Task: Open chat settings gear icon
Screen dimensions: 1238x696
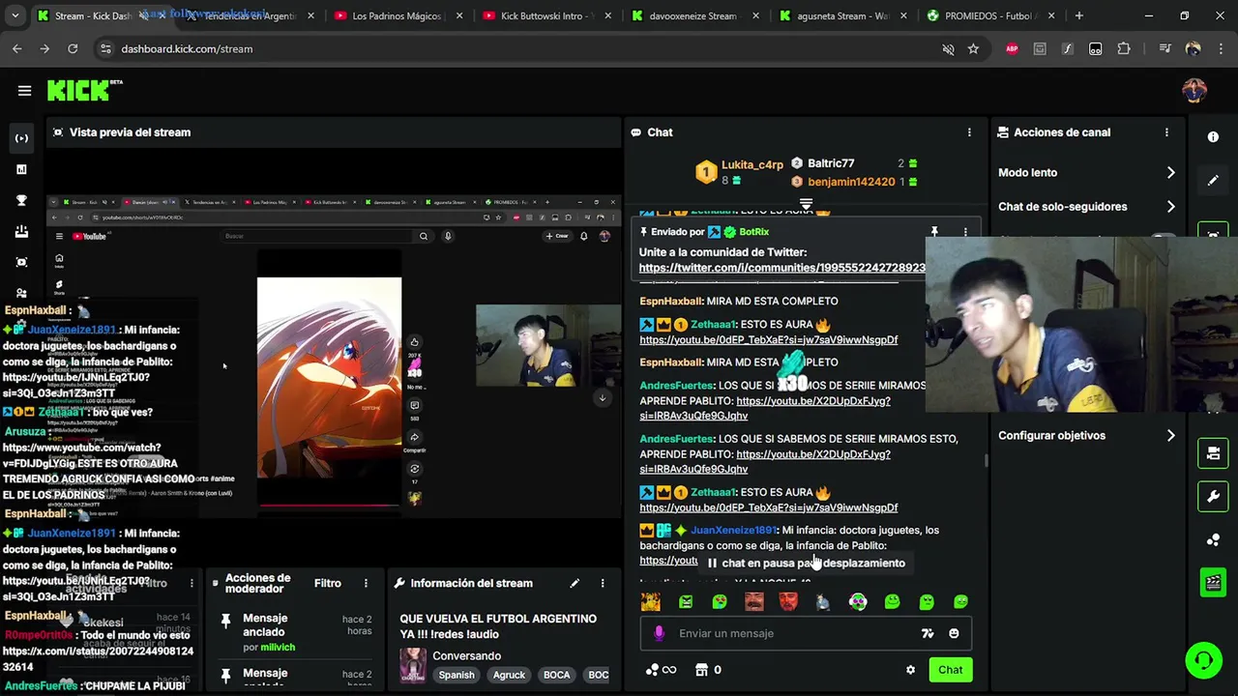Action: (x=910, y=670)
